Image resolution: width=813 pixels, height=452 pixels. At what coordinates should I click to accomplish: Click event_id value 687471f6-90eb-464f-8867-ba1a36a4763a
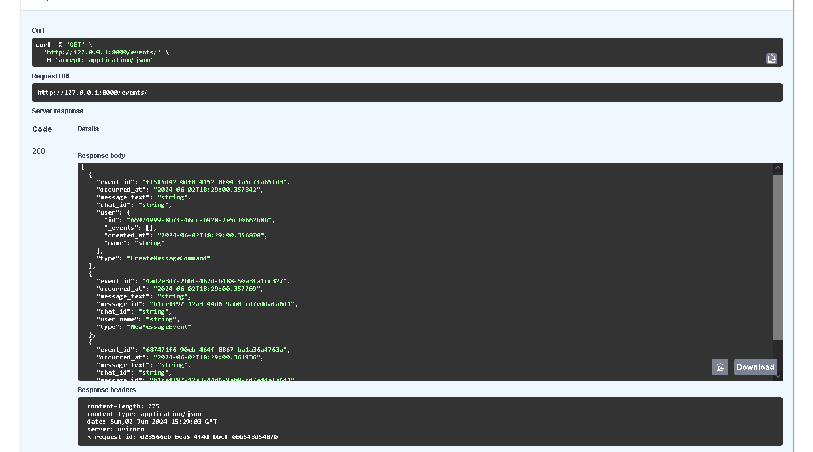[x=215, y=350]
